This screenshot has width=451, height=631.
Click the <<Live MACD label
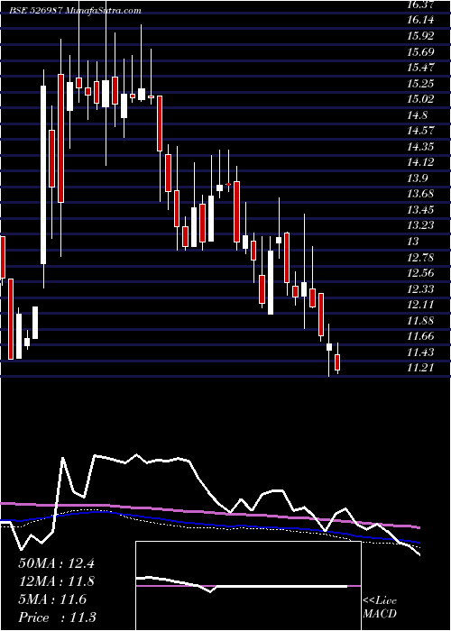click(x=380, y=608)
